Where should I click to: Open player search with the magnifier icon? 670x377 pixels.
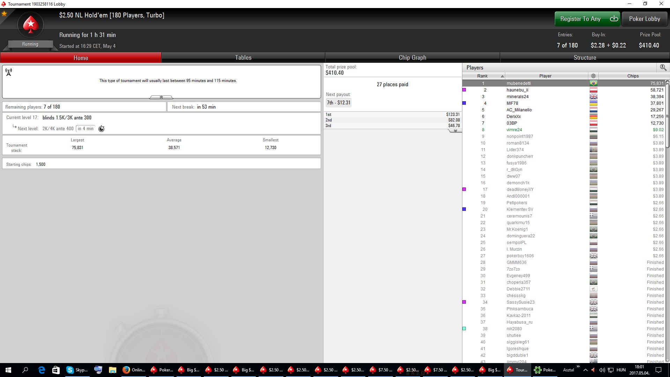[663, 67]
